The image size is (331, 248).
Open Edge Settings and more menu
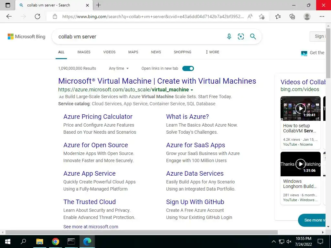click(322, 16)
